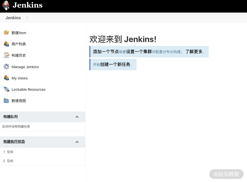The width and height of the screenshot is (247, 182).
Task: Click the Manage Jenkins gear icon
Action: pos(6,67)
